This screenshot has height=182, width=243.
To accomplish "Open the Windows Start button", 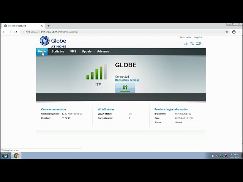I will click(x=5, y=156).
